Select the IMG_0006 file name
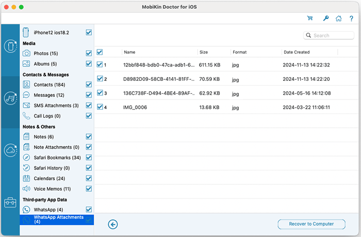Screen dimensions: 361x237 pyautogui.click(x=135, y=108)
